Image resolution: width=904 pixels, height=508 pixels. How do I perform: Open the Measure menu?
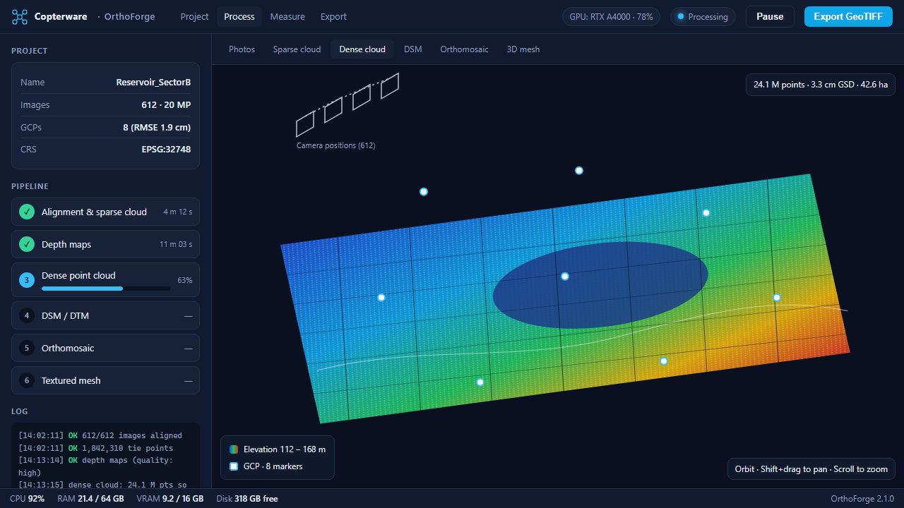pos(287,17)
